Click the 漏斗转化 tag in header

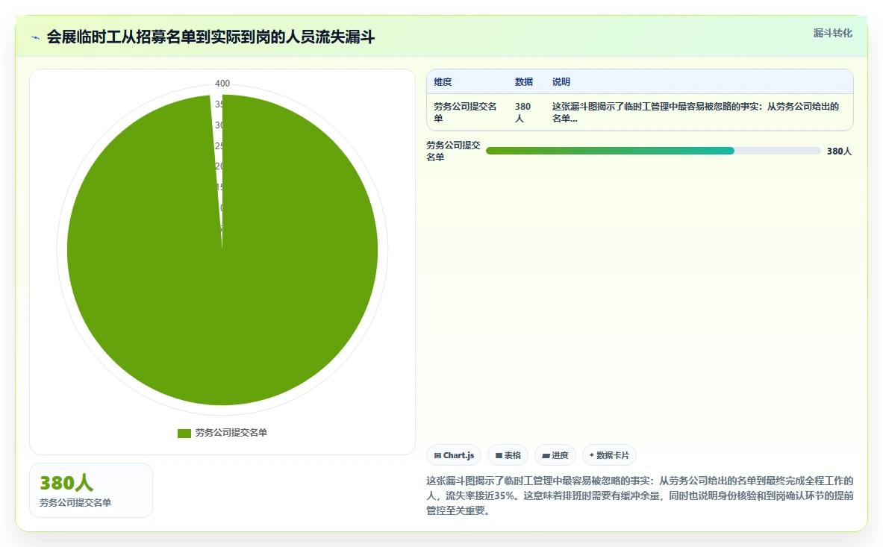point(832,33)
